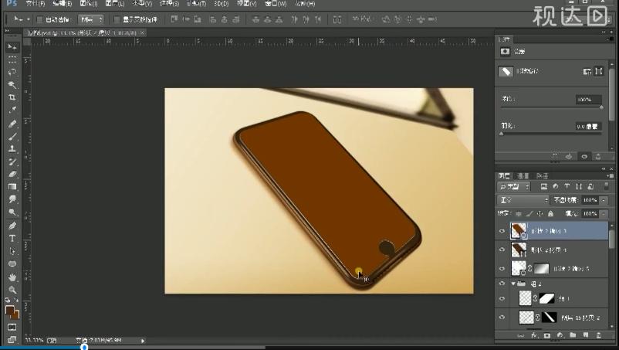Select the gradient mask thumbnail on third layer
619x350 pixels.
540,268
